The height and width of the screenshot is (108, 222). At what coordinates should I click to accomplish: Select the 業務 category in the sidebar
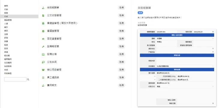(x=6, y=6)
